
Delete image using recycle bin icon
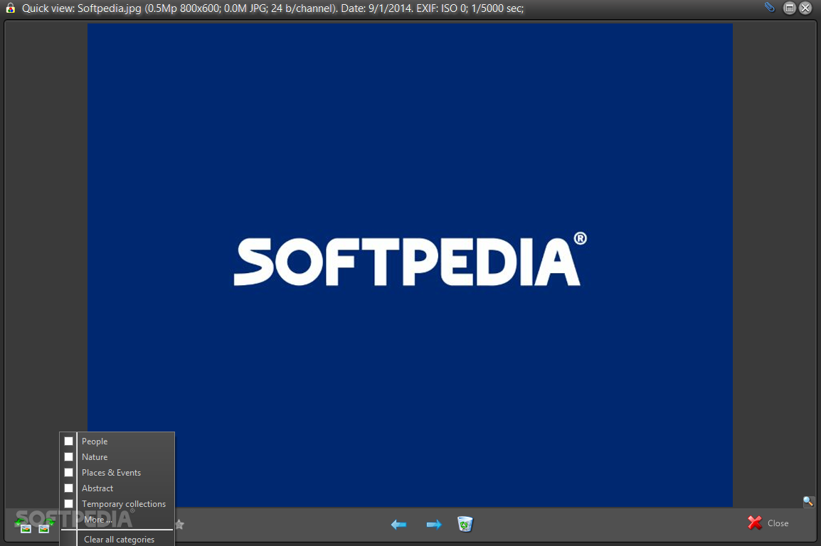pos(465,523)
